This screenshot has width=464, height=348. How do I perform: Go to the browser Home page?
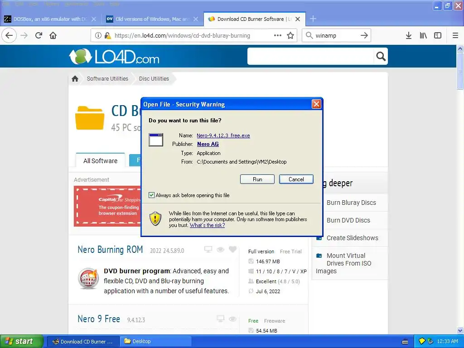[x=53, y=35]
